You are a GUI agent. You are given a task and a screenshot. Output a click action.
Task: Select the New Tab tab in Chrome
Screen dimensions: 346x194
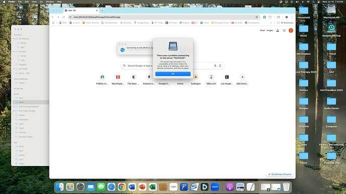[81, 10]
